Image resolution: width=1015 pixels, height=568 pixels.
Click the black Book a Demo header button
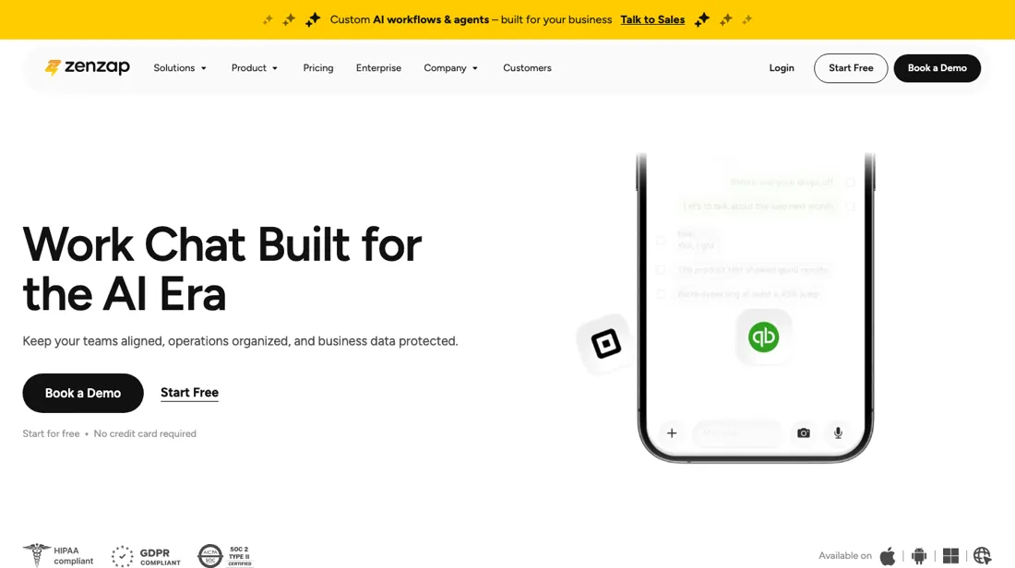[937, 68]
